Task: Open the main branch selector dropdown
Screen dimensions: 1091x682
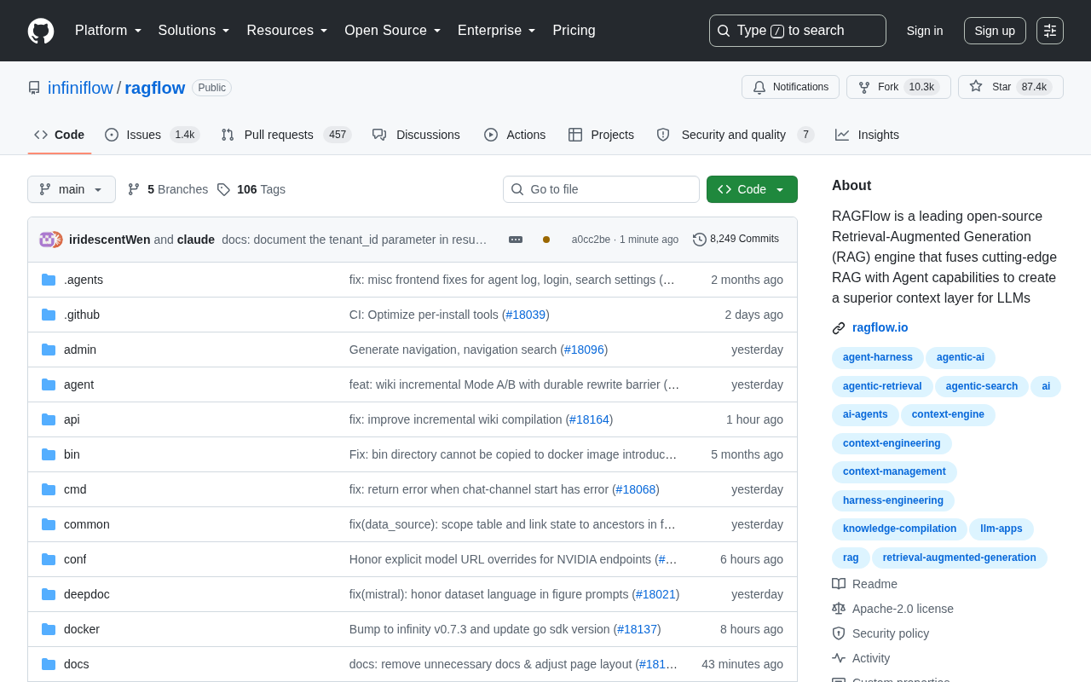Action: tap(72, 189)
